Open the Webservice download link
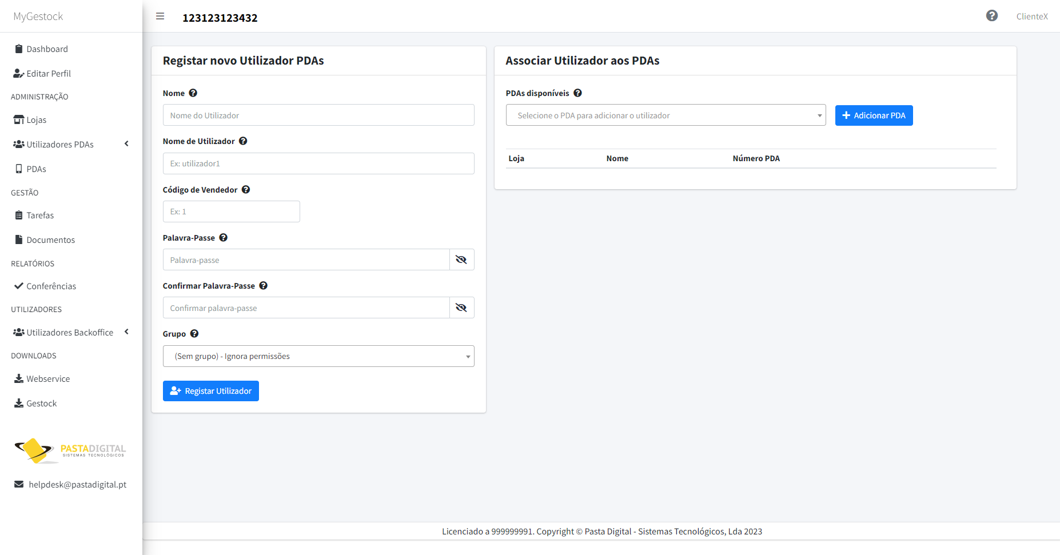The width and height of the screenshot is (1060, 555). [48, 379]
